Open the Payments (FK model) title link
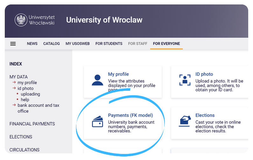This screenshot has height=160, width=253. coord(130,115)
